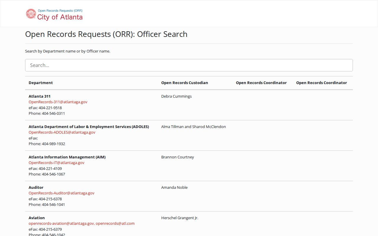Select the ADOLES department name
The width and height of the screenshot is (378, 236).
click(89, 127)
